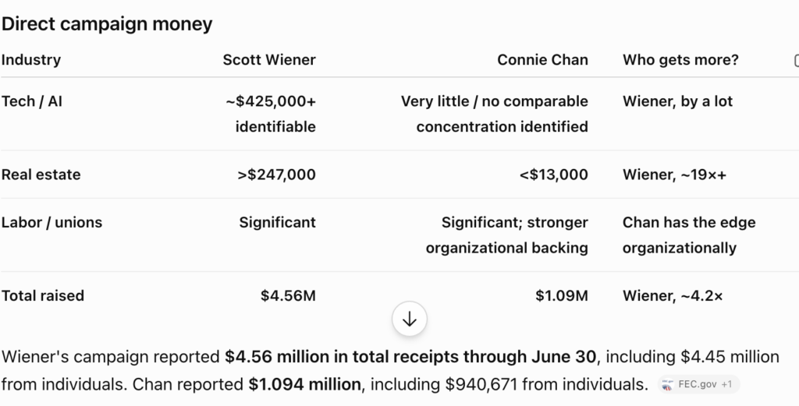
Task: Click the $1.09M total raised cell
Action: click(562, 295)
